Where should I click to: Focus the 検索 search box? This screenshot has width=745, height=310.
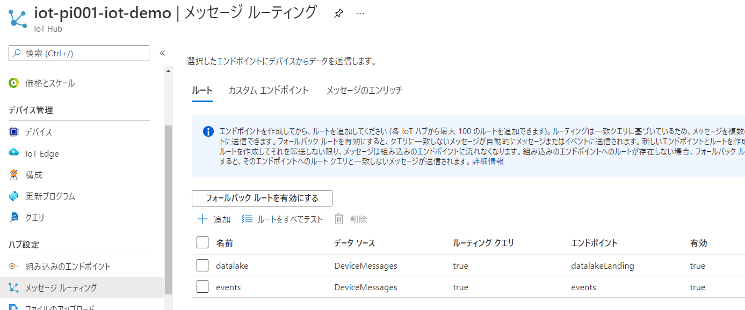click(x=79, y=53)
